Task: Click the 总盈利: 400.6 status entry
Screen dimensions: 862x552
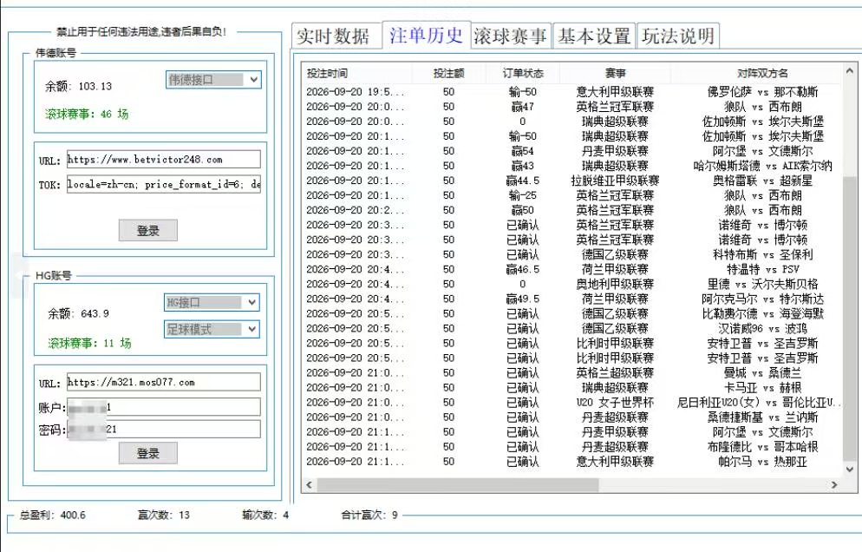Action: (x=53, y=516)
